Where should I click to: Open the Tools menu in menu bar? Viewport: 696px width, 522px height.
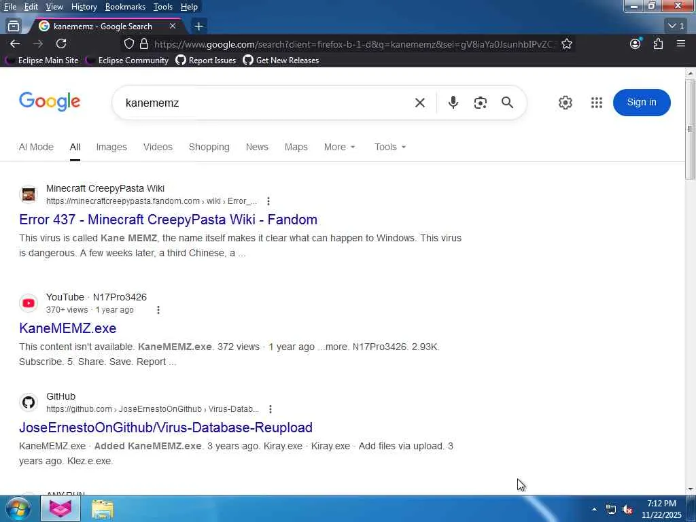(x=163, y=7)
